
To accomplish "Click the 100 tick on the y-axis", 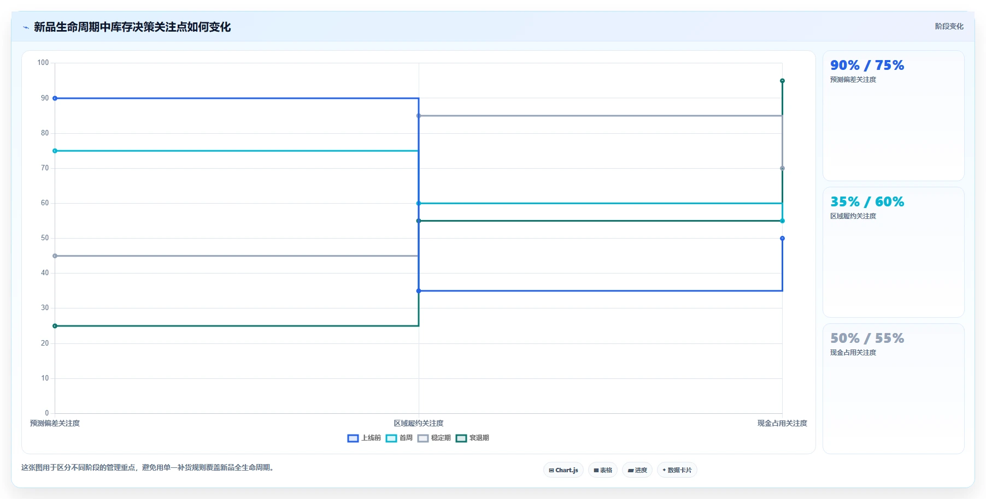I will click(x=43, y=63).
